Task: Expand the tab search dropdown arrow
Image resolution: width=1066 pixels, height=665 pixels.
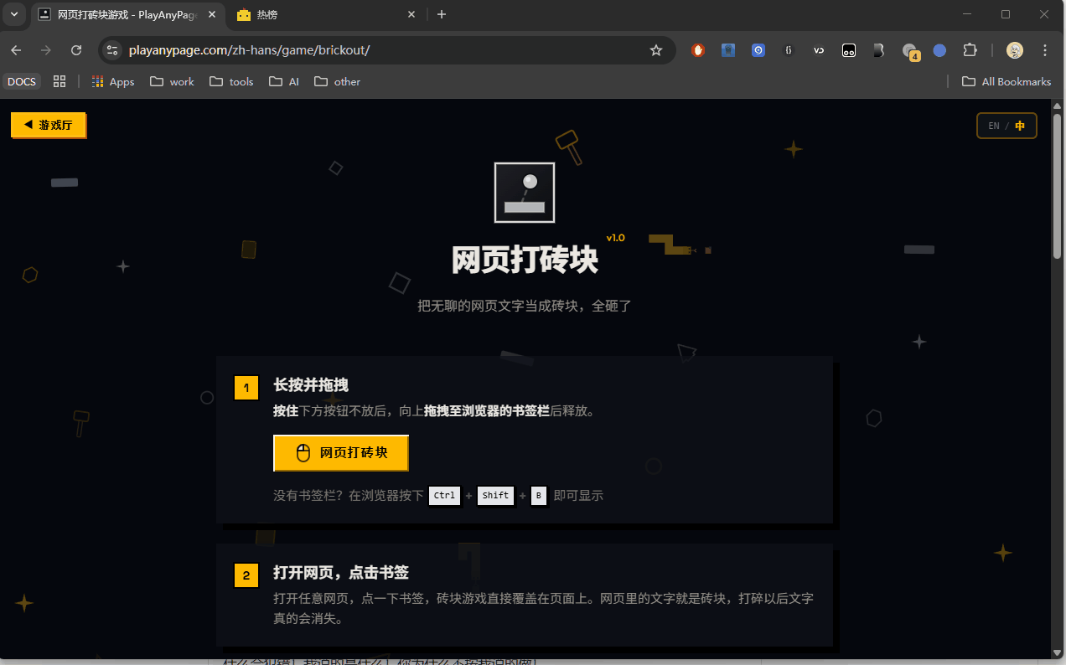Action: click(14, 14)
